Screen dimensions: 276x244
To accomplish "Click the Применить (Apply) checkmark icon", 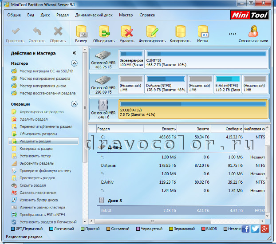I will [16, 31].
